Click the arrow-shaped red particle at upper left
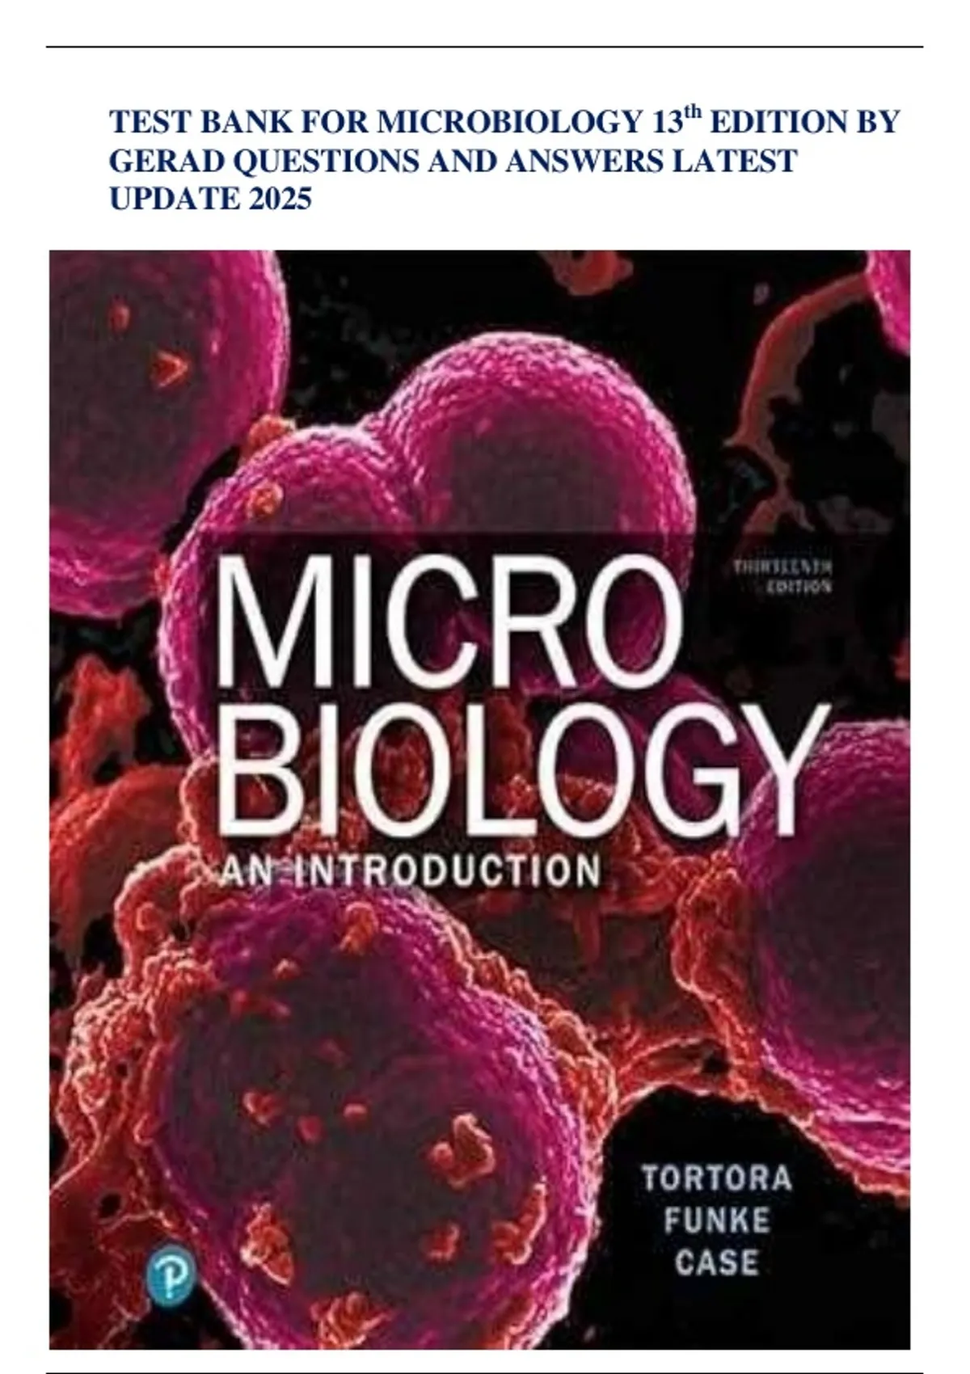 171,369
